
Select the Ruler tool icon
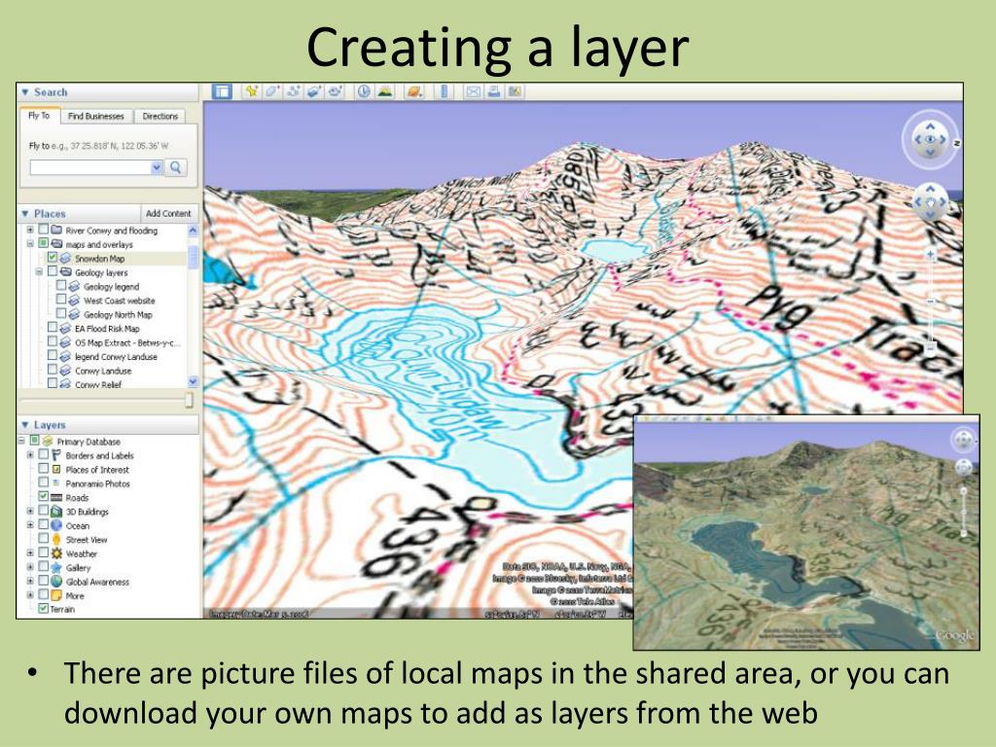[x=444, y=91]
